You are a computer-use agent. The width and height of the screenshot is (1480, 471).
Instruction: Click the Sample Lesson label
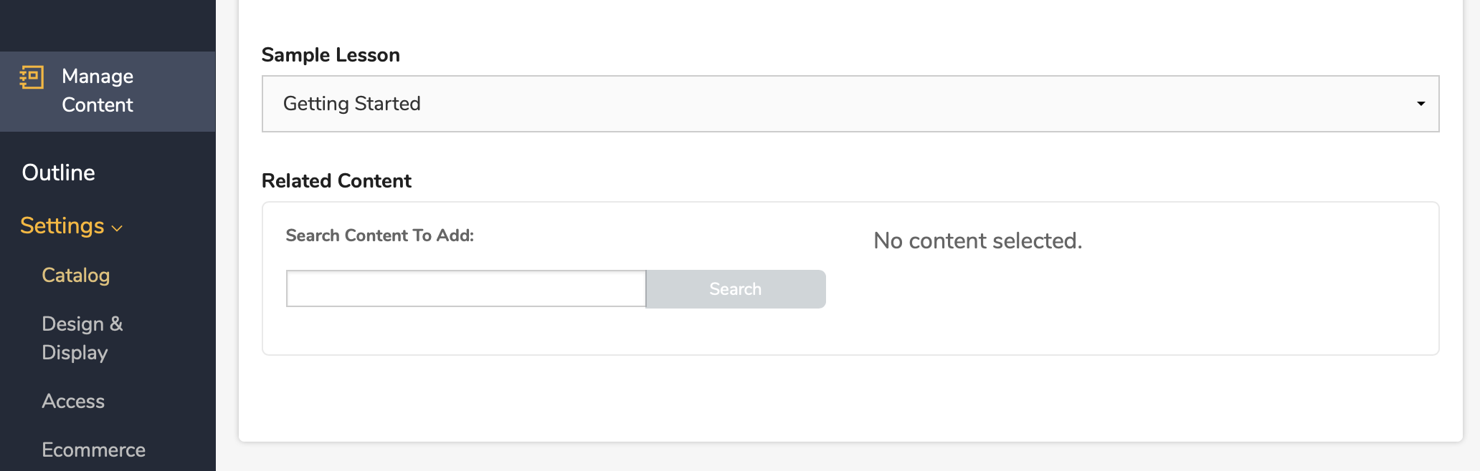click(x=331, y=55)
